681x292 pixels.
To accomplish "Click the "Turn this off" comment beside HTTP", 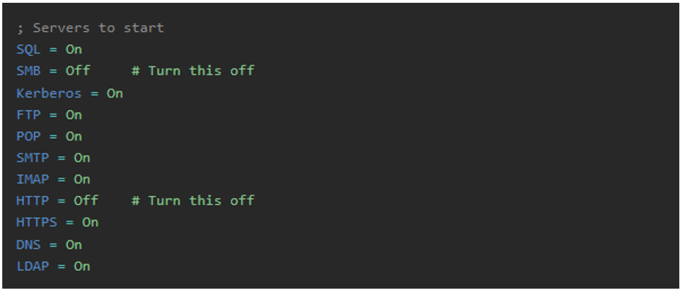I will click(x=193, y=200).
